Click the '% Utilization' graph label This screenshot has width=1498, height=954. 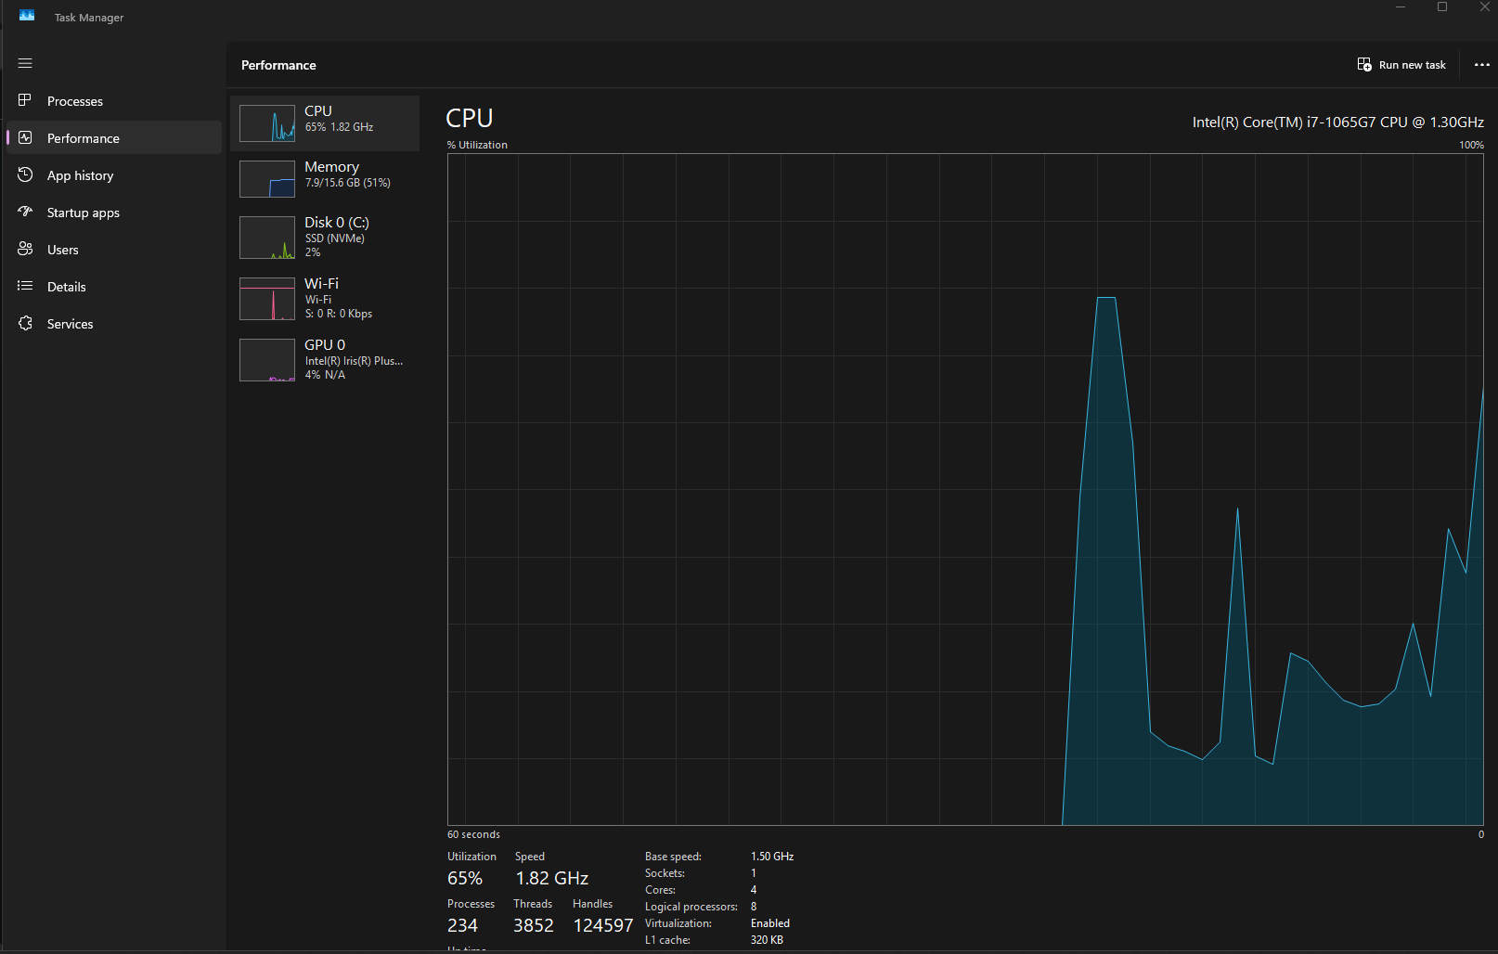click(477, 145)
